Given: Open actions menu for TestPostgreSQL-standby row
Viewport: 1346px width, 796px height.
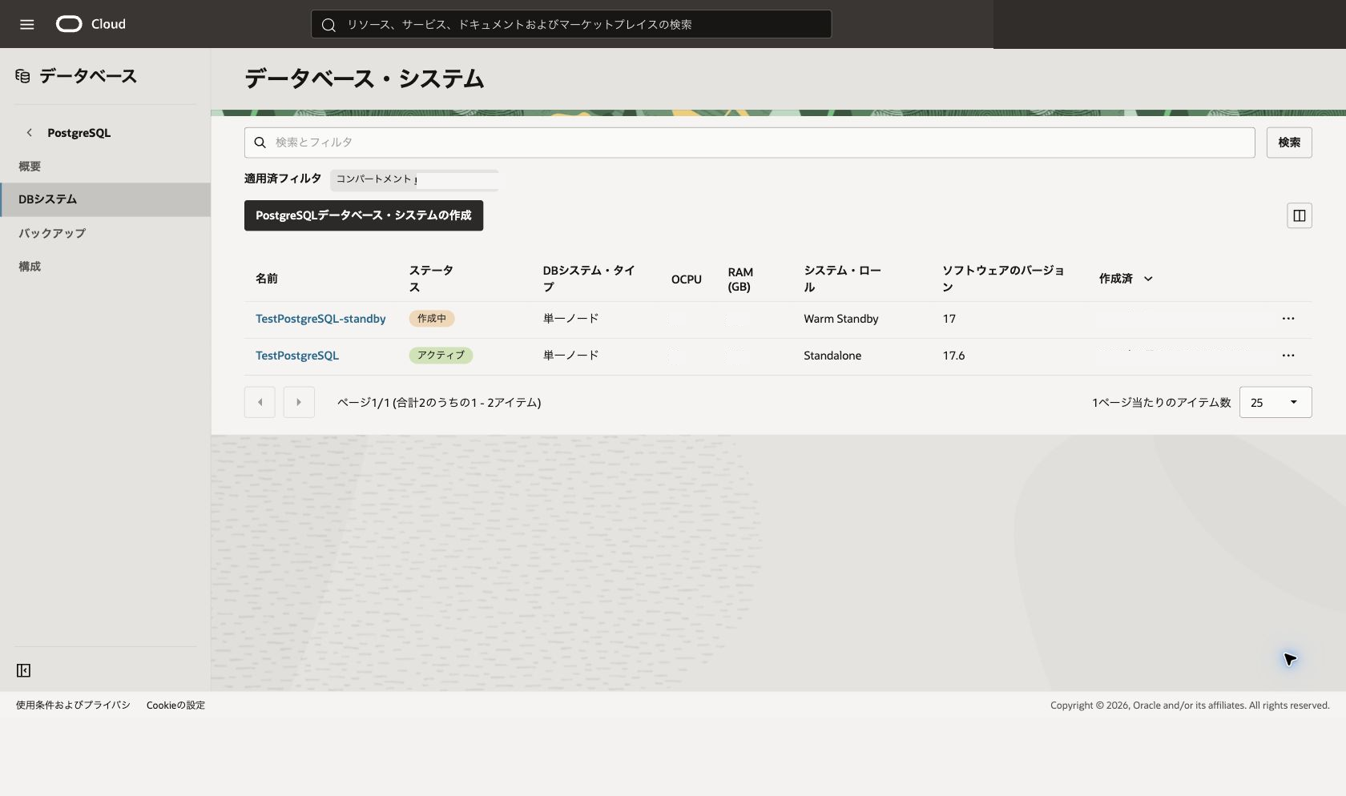Looking at the screenshot, I should pyautogui.click(x=1288, y=319).
